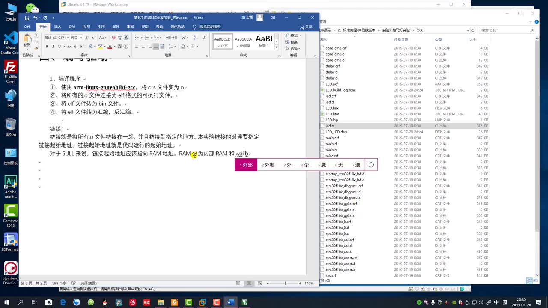Toggle Italic formatting
Screen dimensions: 548x308
(53, 46)
